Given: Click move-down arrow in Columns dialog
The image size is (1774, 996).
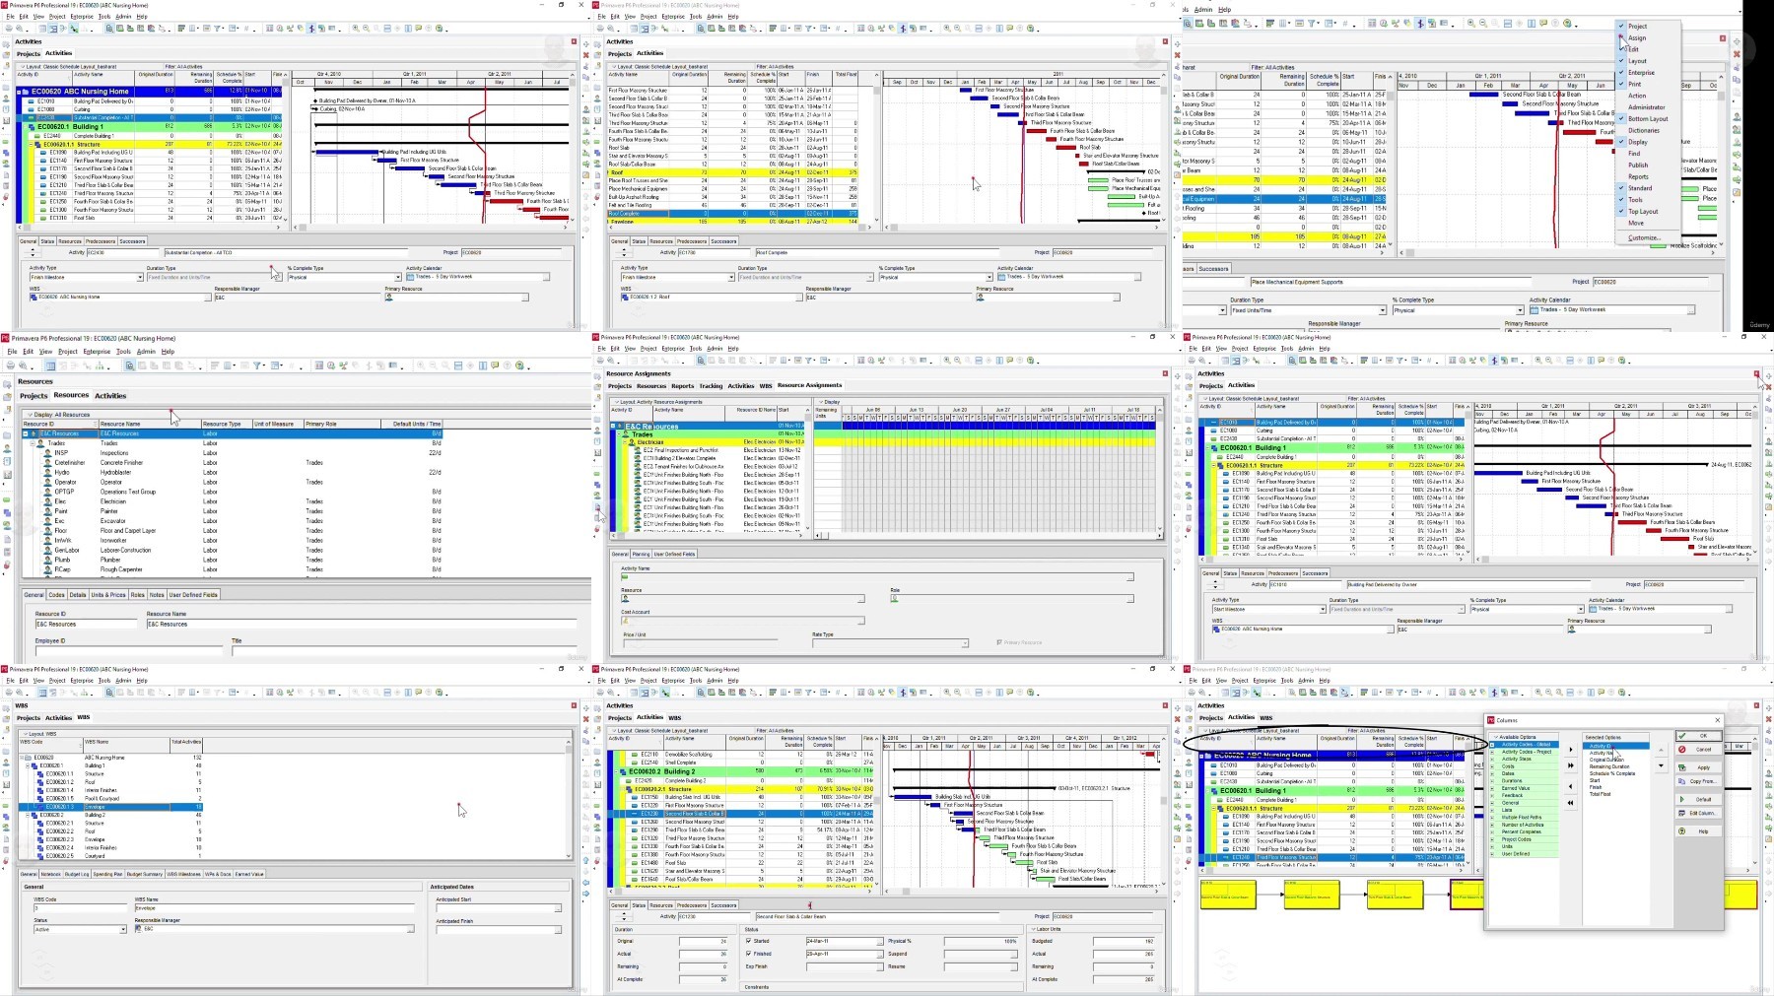Looking at the screenshot, I should [x=1661, y=765].
